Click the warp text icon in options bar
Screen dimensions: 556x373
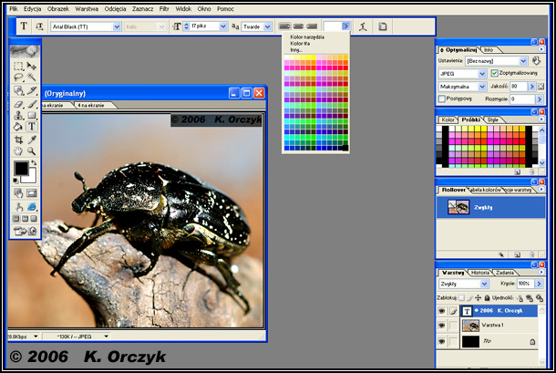click(365, 26)
